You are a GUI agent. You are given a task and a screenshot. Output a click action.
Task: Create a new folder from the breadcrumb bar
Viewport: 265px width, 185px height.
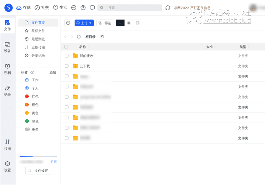pos(101,36)
